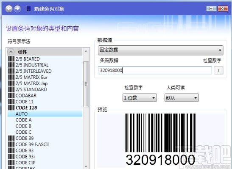Click the CODE 11 barcode icon
Viewport: 232px width, 169px height.
coord(11,102)
